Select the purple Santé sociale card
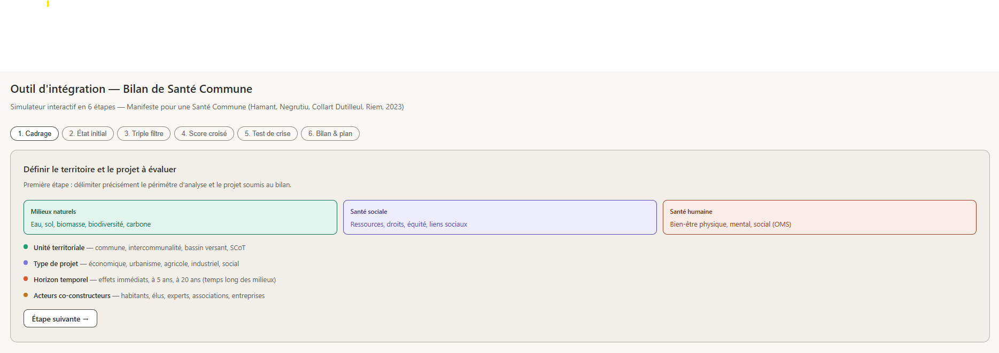This screenshot has width=999, height=353. [500, 218]
